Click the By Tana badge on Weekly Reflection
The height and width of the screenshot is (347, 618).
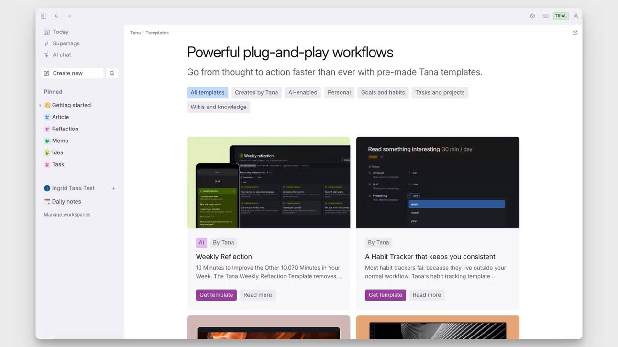tap(223, 243)
